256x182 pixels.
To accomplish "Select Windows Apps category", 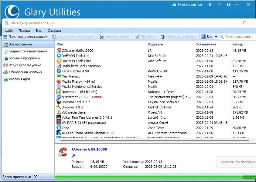I will pyautogui.click(x=28, y=79).
